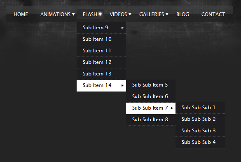Select Sub Sub Item 6
The image size is (241, 162).
click(x=151, y=96)
